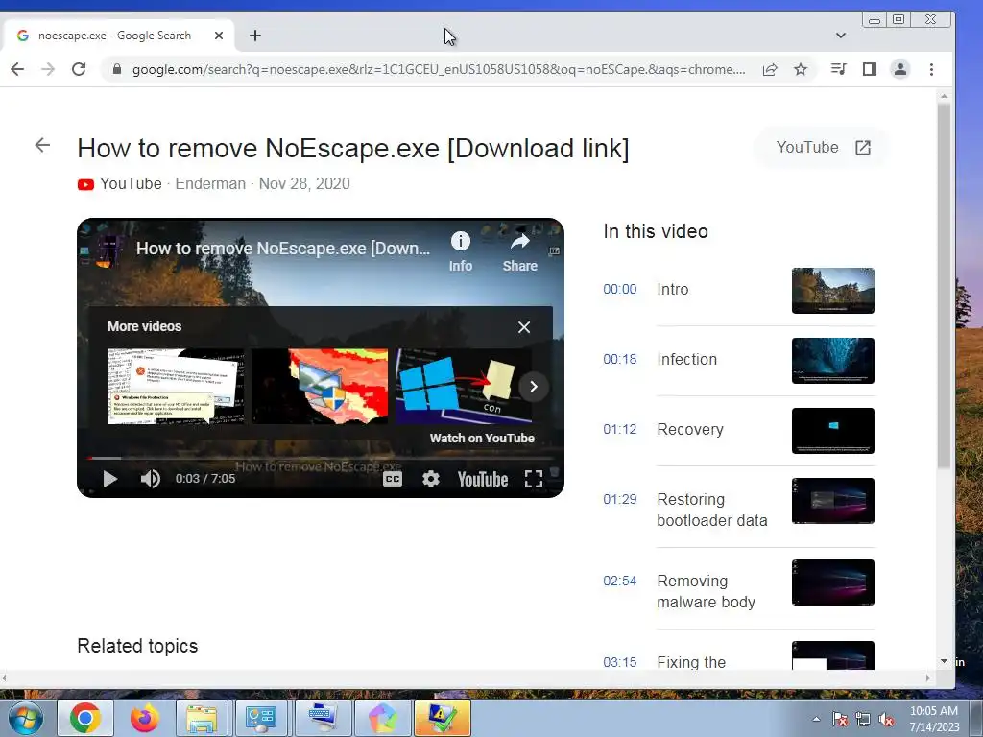Click YouTube logo in player controls
Viewport: 983px width, 737px height.
pyautogui.click(x=483, y=480)
